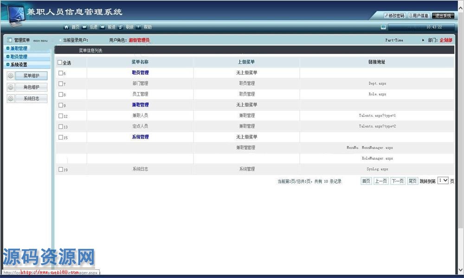Click gear icon beside 菜单维护
Screen dimensions: 464x278
pyautogui.click(x=11, y=76)
